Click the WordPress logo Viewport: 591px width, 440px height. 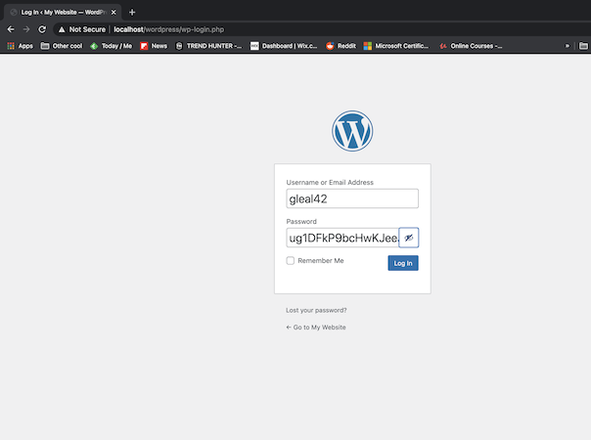pos(352,131)
